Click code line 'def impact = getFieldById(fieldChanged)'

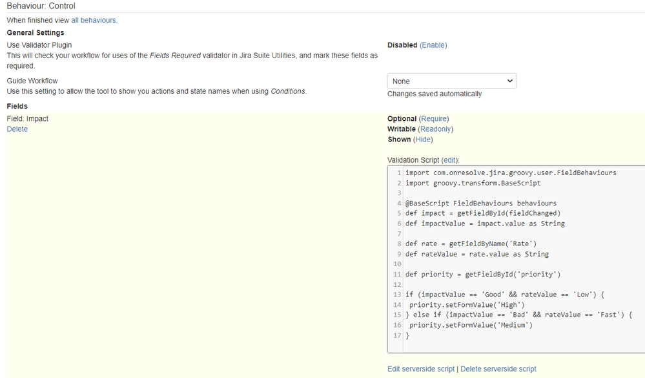tap(483, 213)
